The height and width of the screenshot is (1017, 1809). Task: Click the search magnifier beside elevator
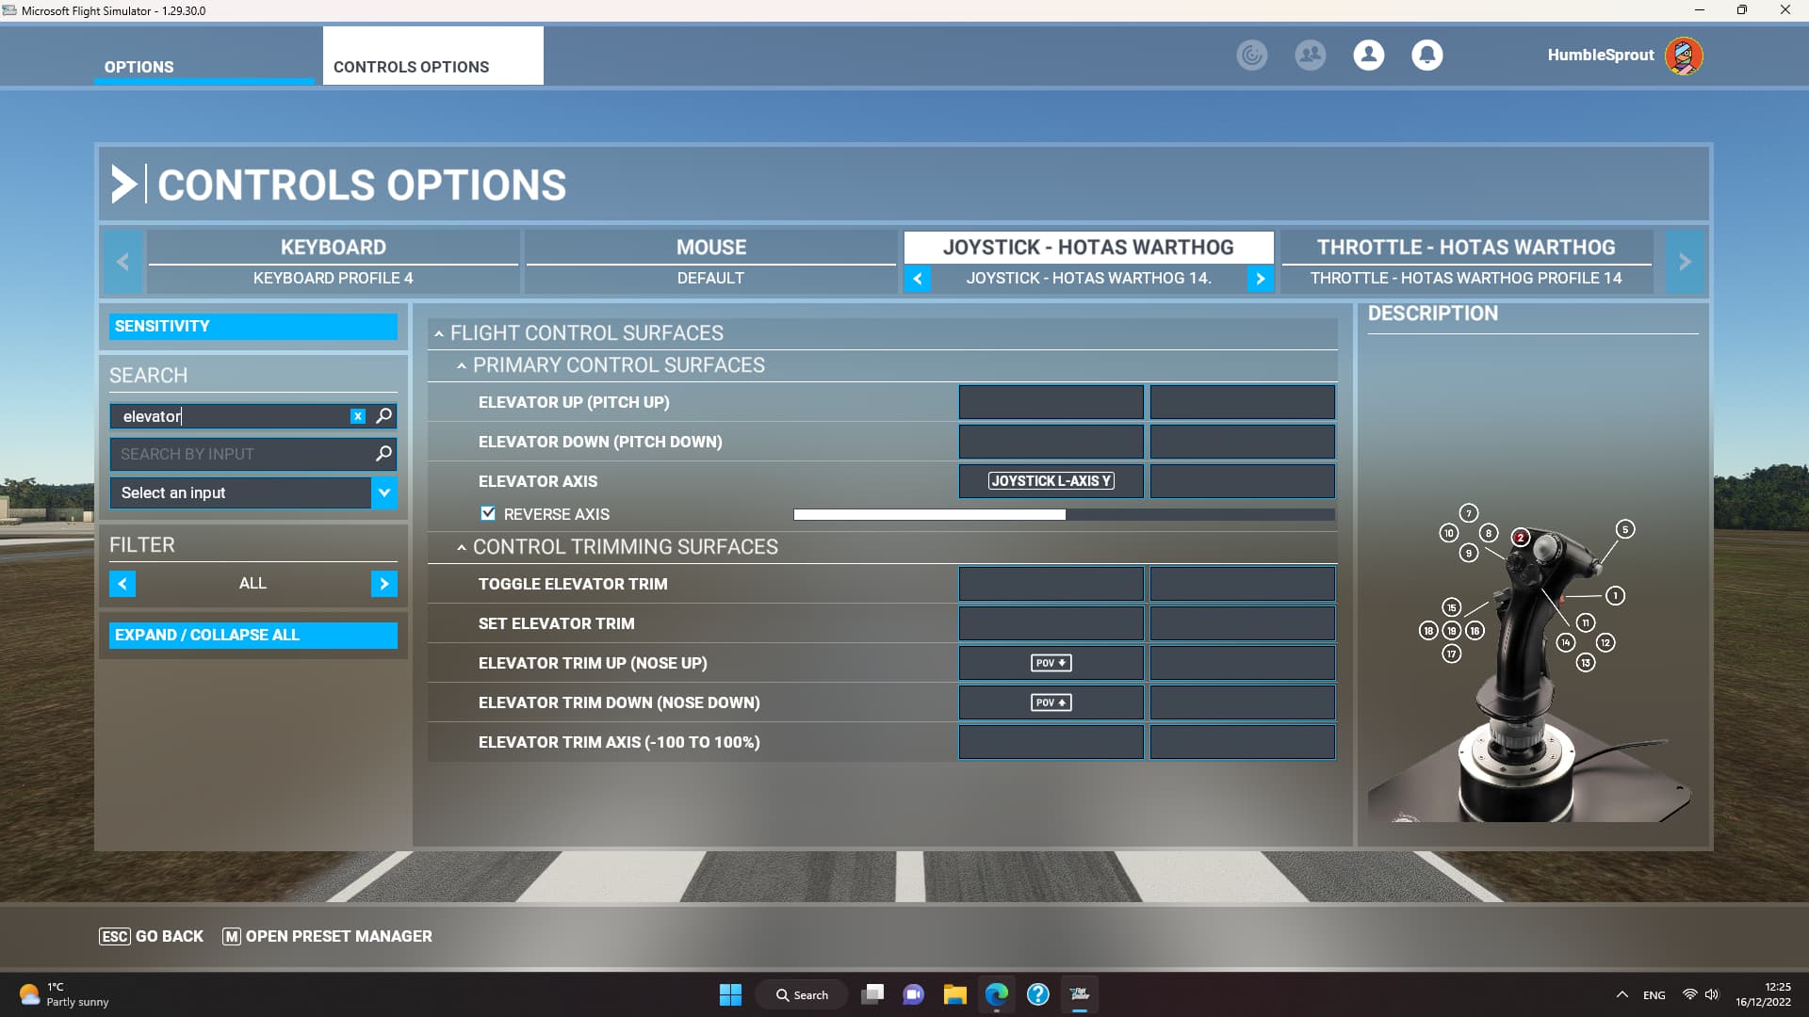click(383, 416)
